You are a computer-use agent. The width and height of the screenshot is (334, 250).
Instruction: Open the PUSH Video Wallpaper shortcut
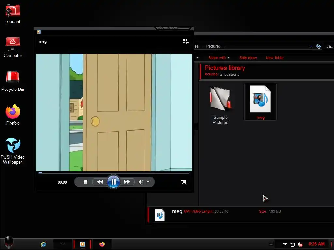tap(13, 151)
